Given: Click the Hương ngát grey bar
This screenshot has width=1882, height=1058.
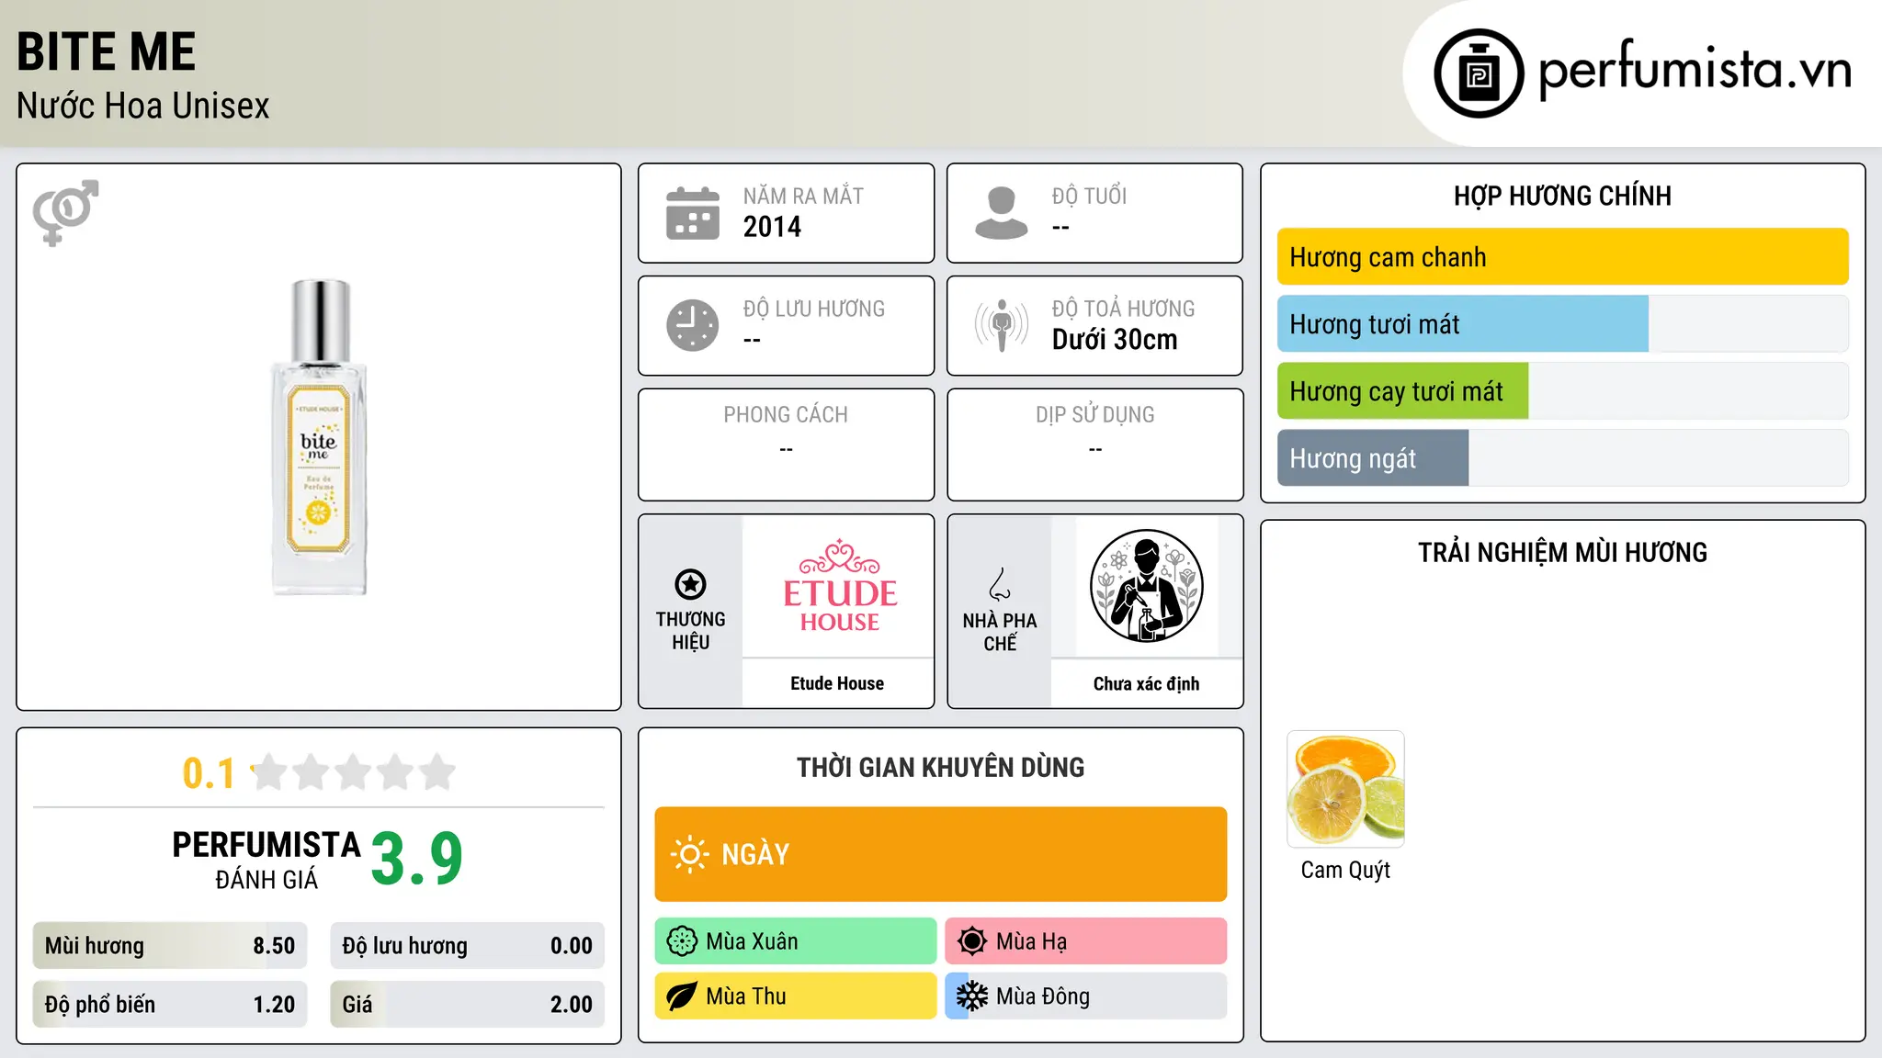Looking at the screenshot, I should pos(1373,458).
